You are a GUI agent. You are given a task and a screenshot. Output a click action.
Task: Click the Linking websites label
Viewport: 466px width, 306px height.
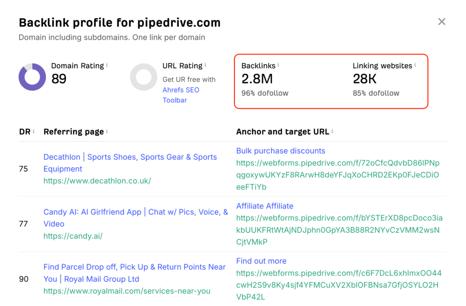click(382, 65)
